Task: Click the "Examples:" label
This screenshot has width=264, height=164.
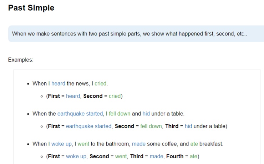Action: click(20, 60)
